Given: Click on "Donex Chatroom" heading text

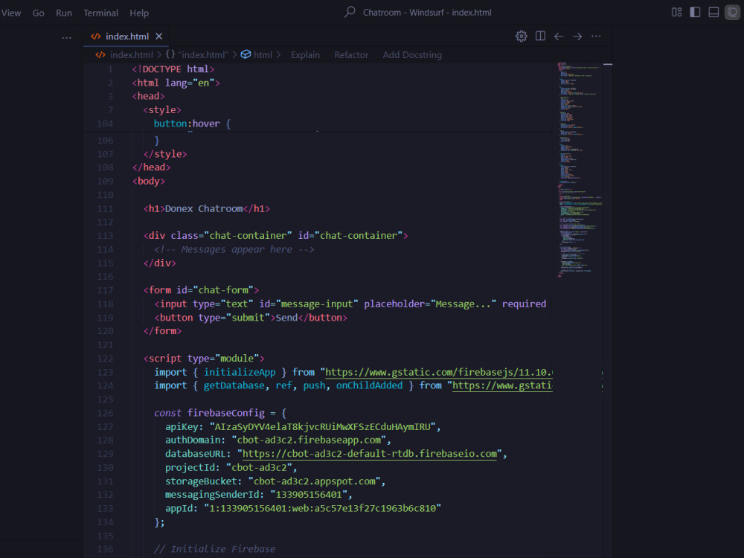Looking at the screenshot, I should (204, 209).
